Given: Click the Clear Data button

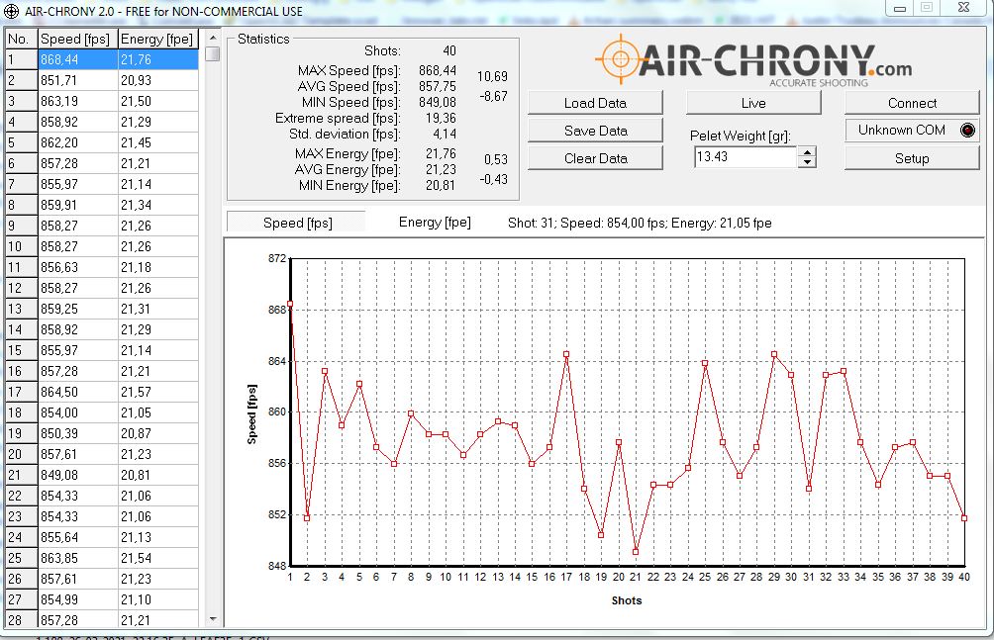Looking at the screenshot, I should tap(595, 158).
